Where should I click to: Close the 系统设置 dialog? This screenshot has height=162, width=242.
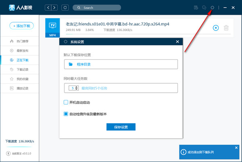pos(177,42)
